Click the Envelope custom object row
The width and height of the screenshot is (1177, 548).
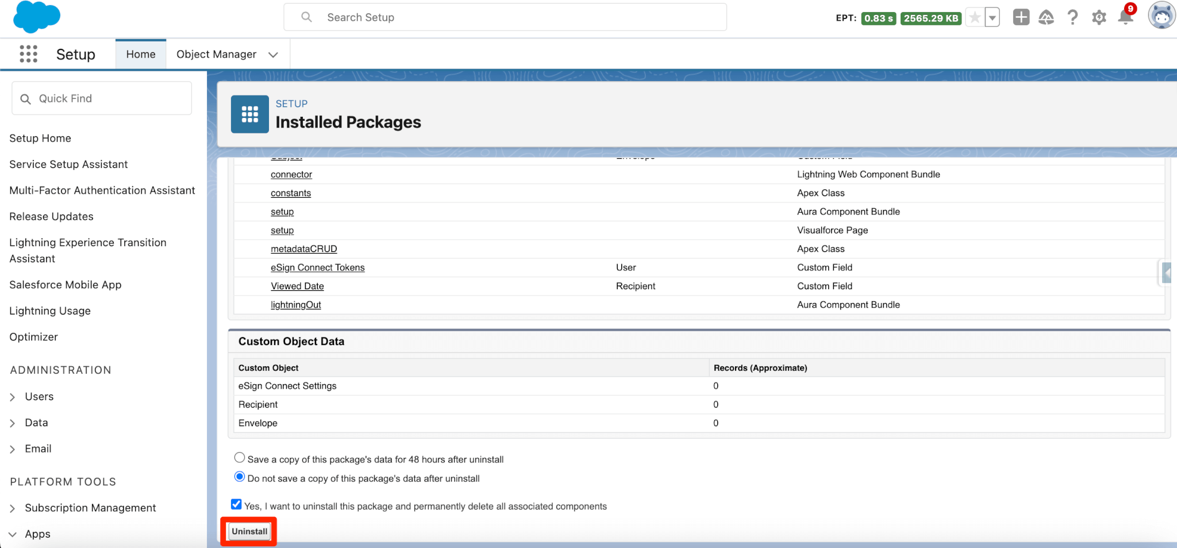point(699,423)
